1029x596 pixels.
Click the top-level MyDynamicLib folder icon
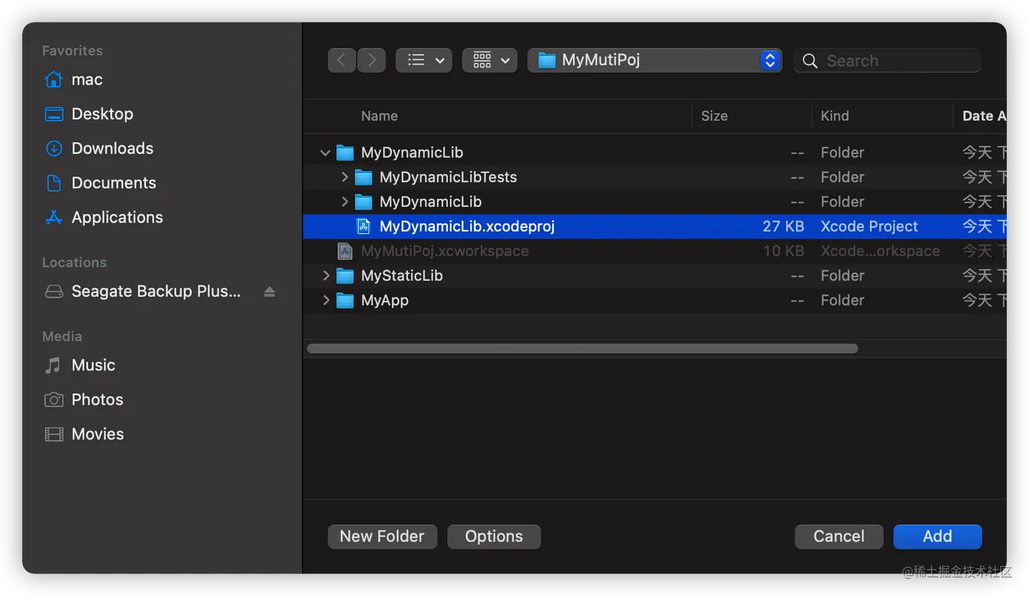click(x=345, y=153)
